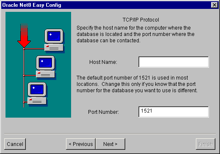Click the "Host Name:" label

[103, 62]
